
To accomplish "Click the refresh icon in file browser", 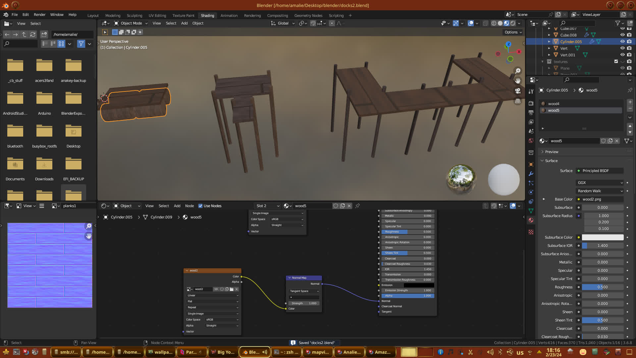I will click(32, 34).
